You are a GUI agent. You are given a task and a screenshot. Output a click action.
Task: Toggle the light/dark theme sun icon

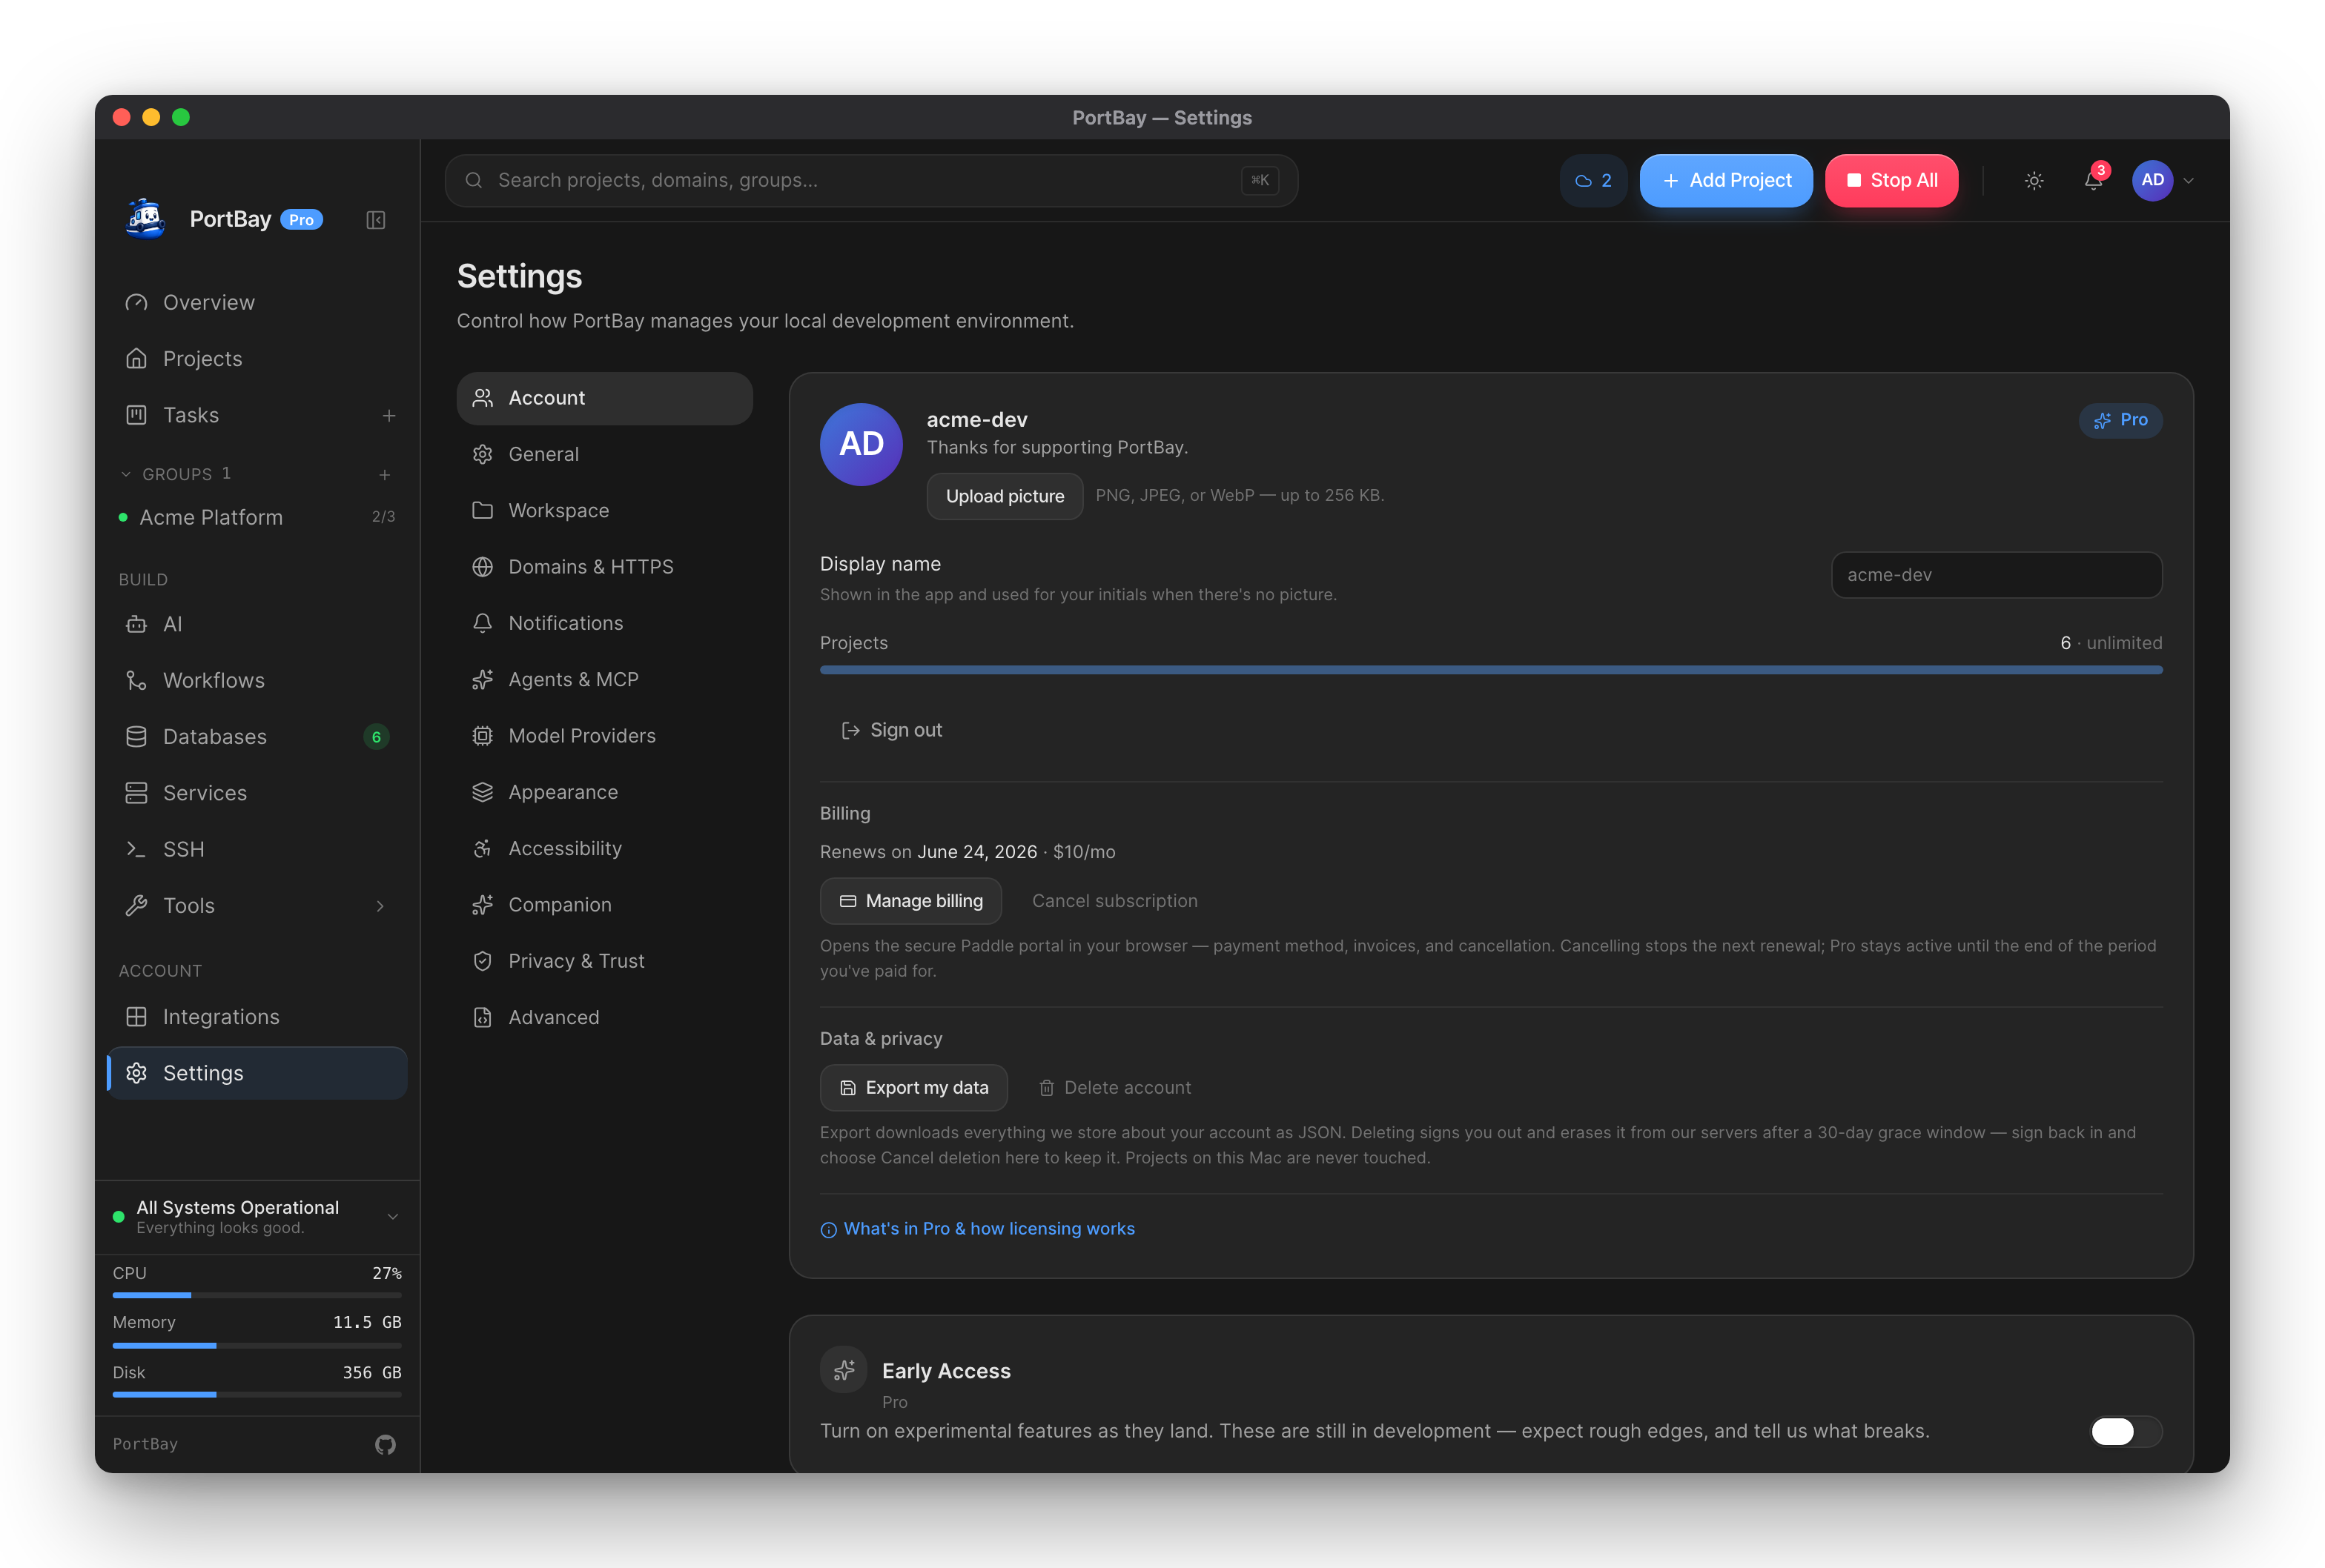tap(2034, 181)
